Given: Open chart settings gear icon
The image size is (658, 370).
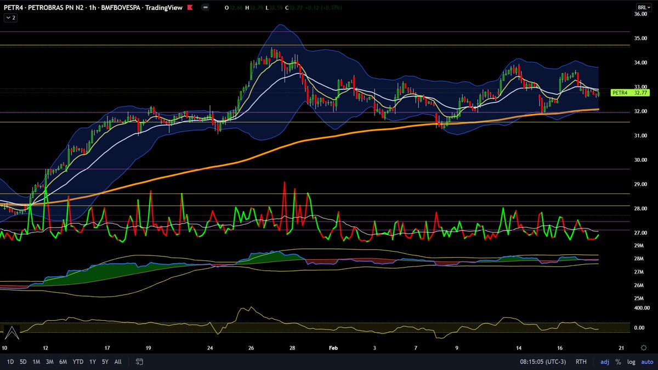Looking at the screenshot, I should coord(644,348).
